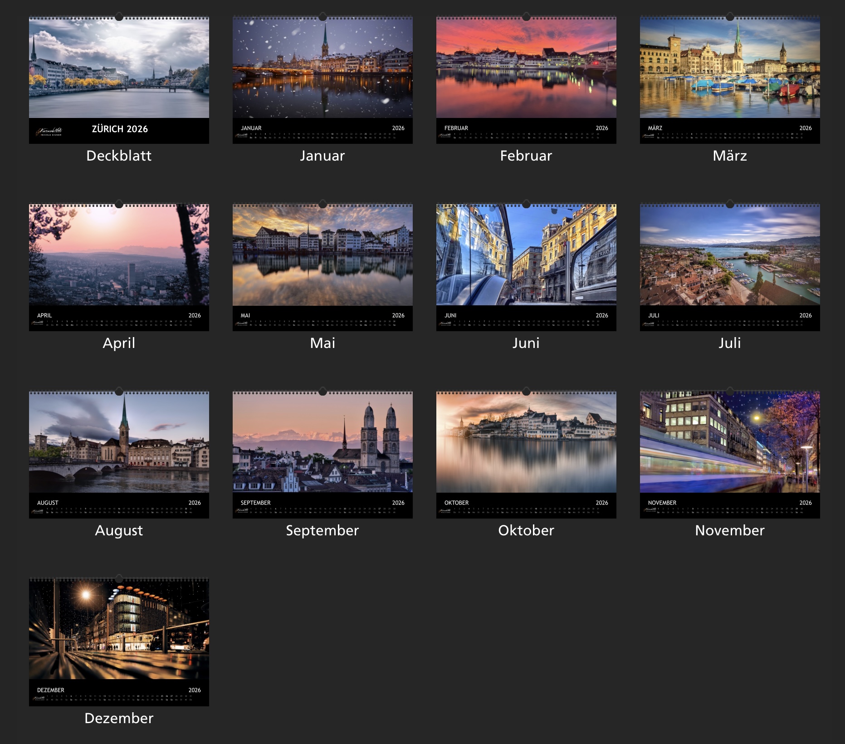Image resolution: width=845 pixels, height=744 pixels.
Task: Open the April cherry blossom thumbnail
Action: point(119,255)
